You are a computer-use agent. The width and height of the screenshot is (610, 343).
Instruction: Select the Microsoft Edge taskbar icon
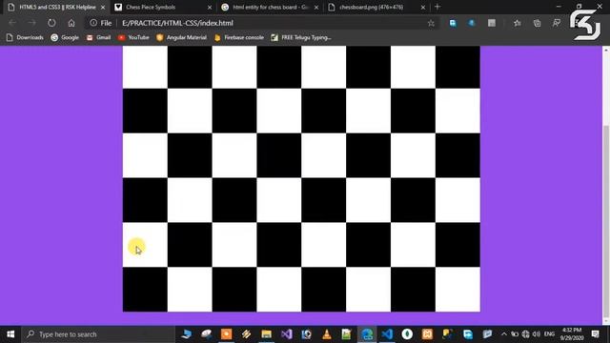(x=367, y=334)
